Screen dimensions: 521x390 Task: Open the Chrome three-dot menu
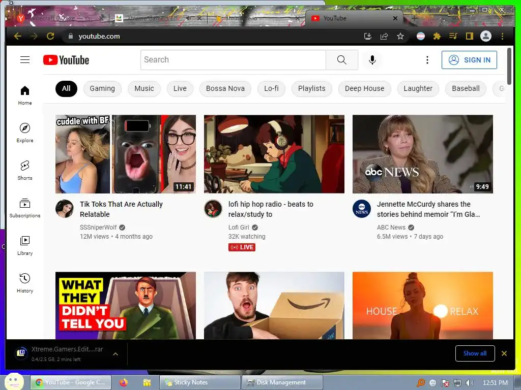[x=502, y=36]
